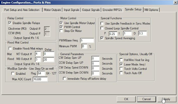Viewport: 178px width, 104px height.
Task: Go to Port Setup and Axis Selection tab
Action: click(22, 10)
